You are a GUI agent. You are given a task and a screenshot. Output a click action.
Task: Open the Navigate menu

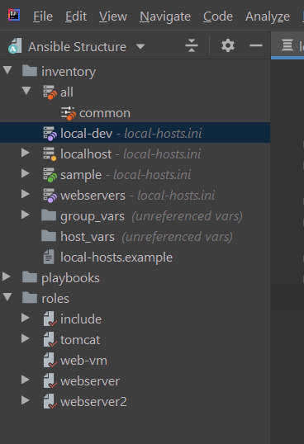[165, 17]
